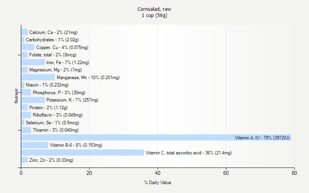Select the Phosphorus, P - 3% label

[59, 93]
